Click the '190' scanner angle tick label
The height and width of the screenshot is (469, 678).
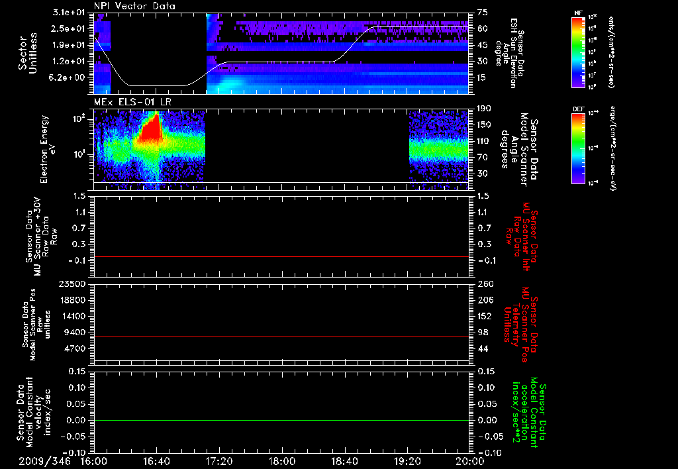(485, 109)
